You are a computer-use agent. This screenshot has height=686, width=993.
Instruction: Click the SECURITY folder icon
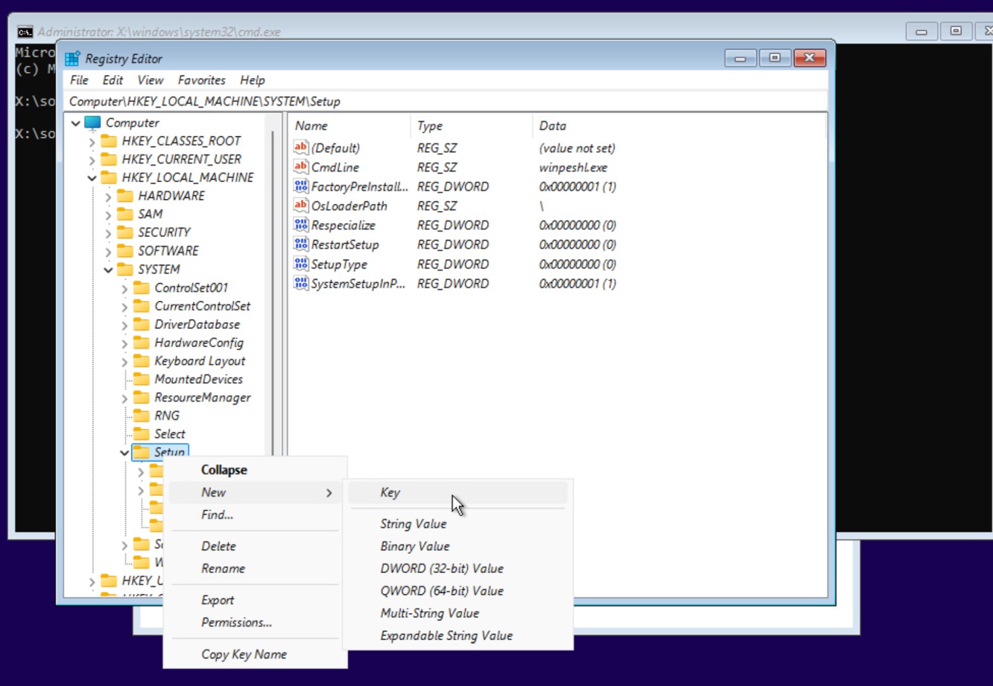[x=126, y=232]
